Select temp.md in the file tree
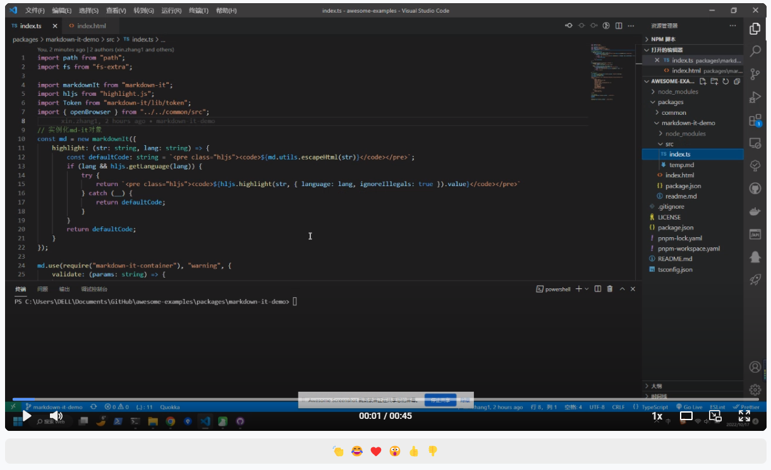771x470 pixels. [x=693, y=165]
